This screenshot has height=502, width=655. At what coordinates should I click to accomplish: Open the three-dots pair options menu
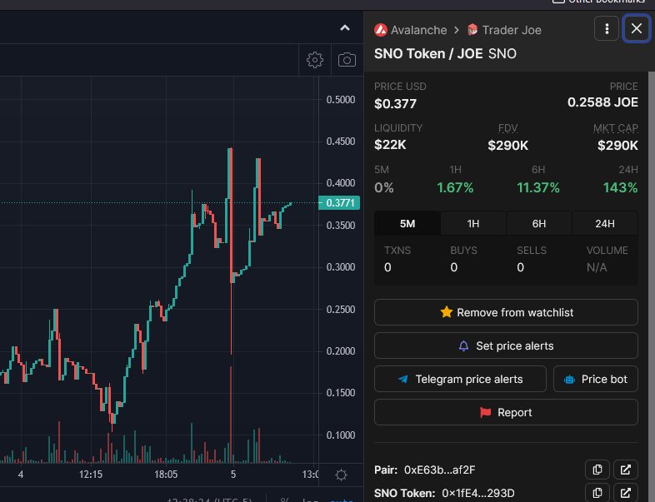point(607,28)
